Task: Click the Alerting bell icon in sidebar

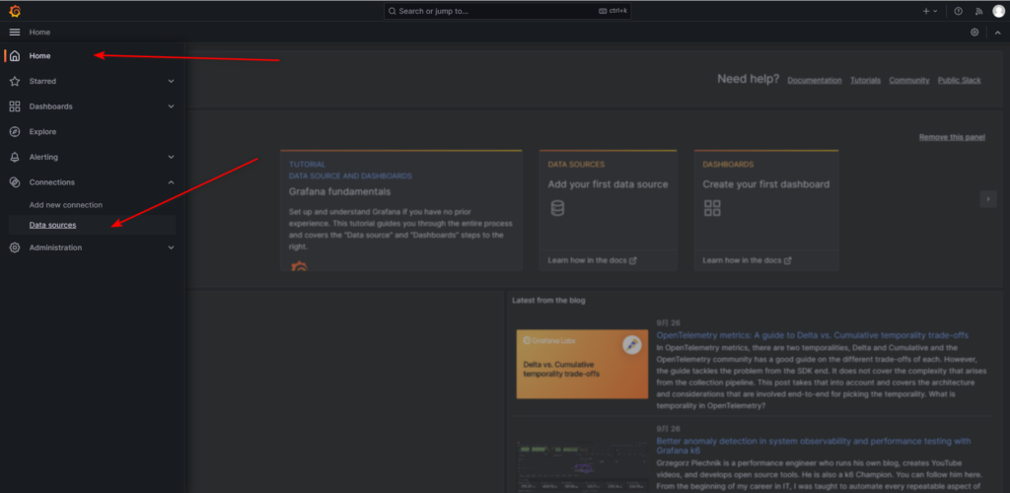Action: click(x=15, y=157)
